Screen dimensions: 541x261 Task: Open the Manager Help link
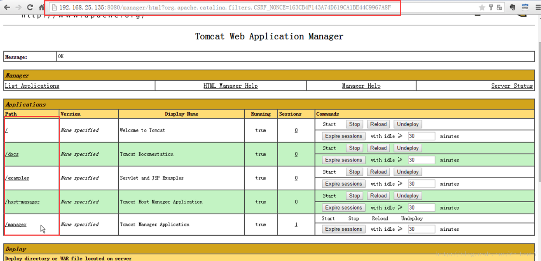361,86
